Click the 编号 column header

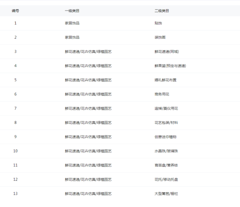point(15,11)
